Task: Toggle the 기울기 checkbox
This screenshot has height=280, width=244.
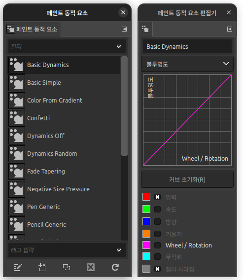Action: (157, 234)
